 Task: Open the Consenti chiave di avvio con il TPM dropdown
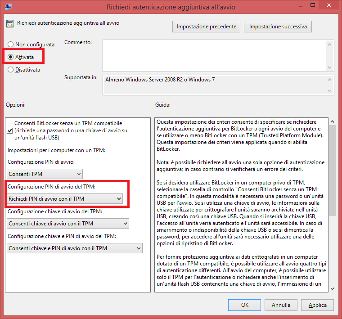68,224
